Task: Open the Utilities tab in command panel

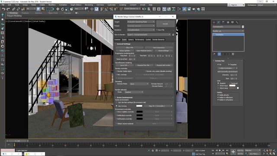Action: point(237,23)
